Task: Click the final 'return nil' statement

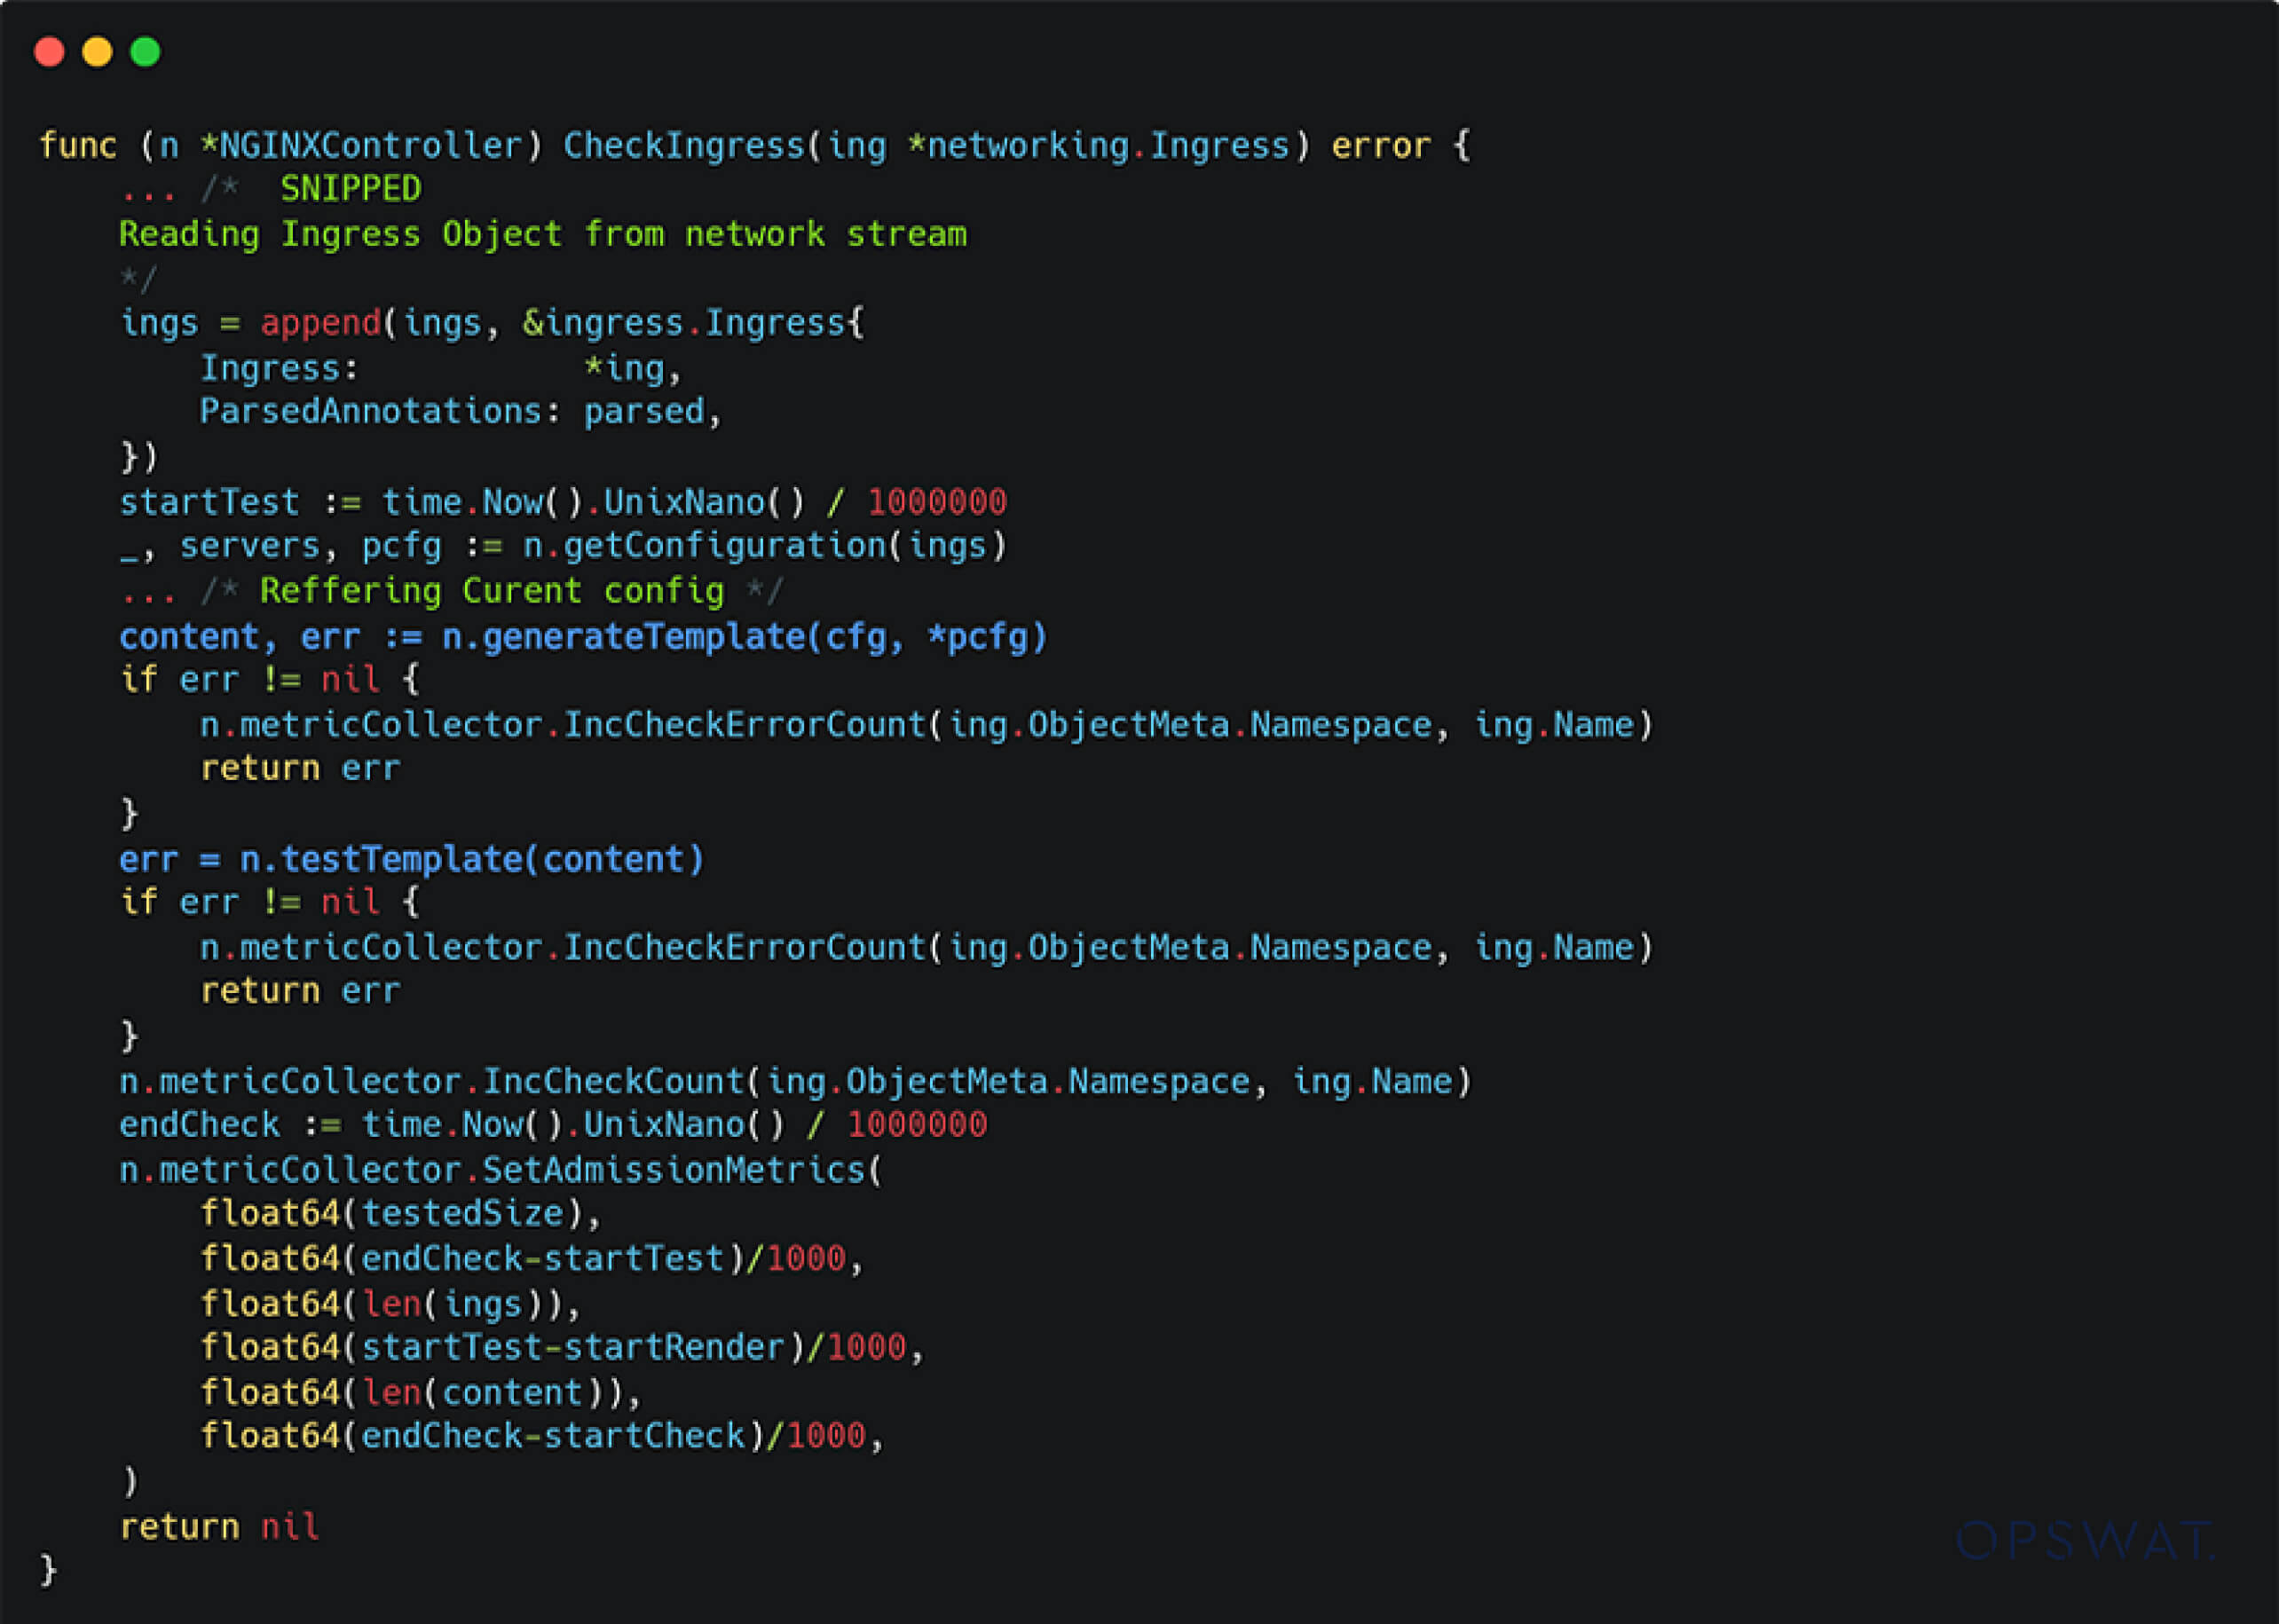Action: (x=219, y=1527)
